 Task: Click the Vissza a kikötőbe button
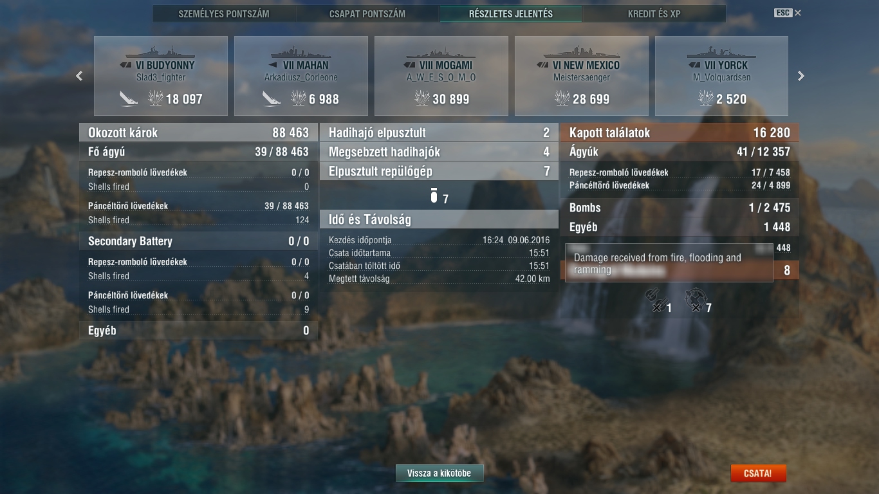point(439,473)
